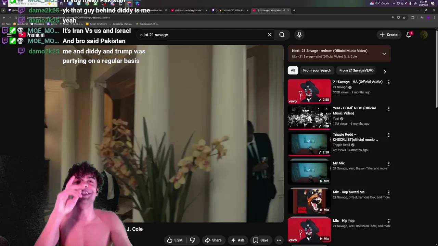
Task: Click the 'My Mix' title link
Action: click(339, 163)
